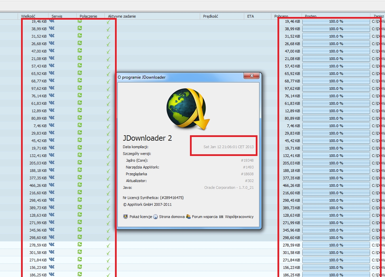
Task: Click the "Nr Licencji Synthetica: (#289416475)" line
Action: click(x=153, y=198)
